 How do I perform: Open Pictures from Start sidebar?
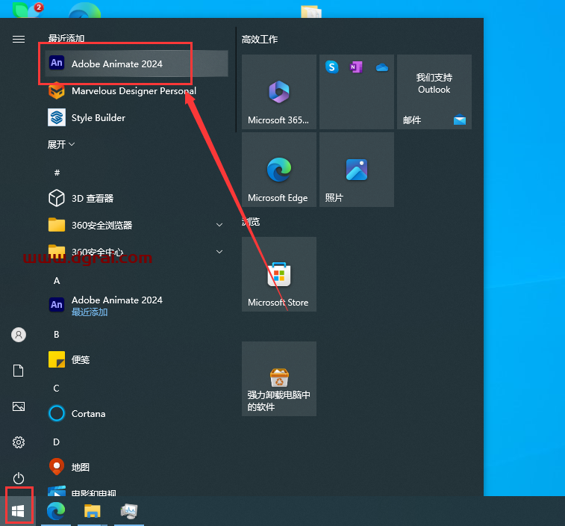coord(19,406)
